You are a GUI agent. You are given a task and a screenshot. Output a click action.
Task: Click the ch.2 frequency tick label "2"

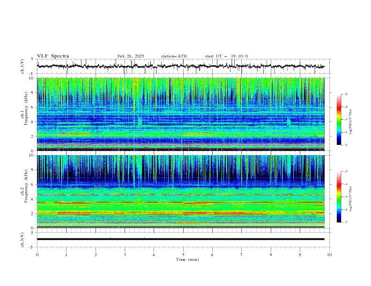click(x=33, y=214)
